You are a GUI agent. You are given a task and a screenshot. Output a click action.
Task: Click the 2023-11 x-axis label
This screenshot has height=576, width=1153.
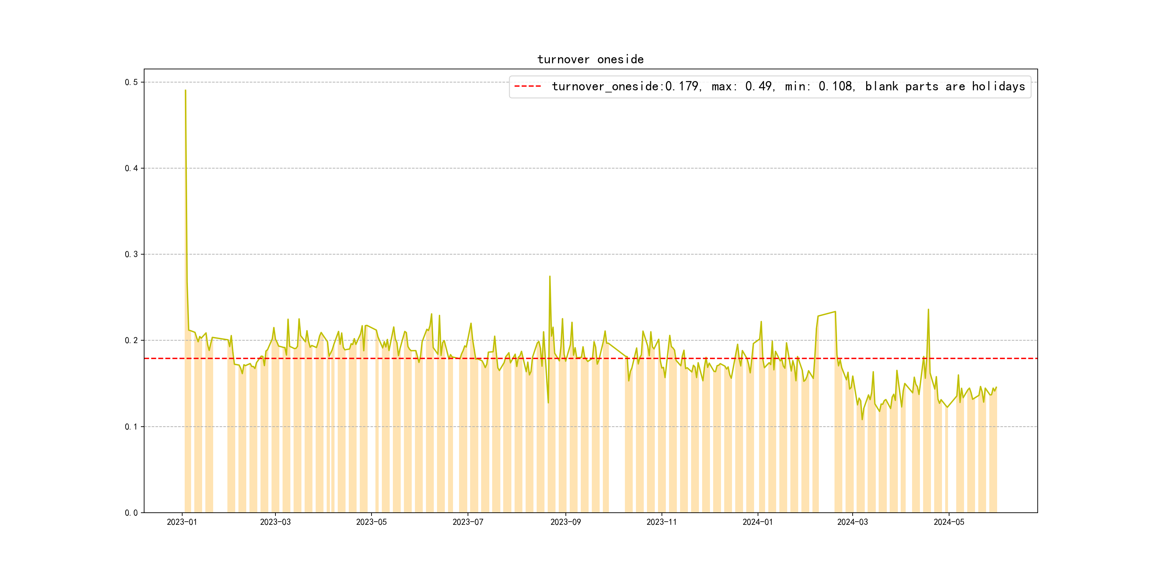[x=662, y=522]
